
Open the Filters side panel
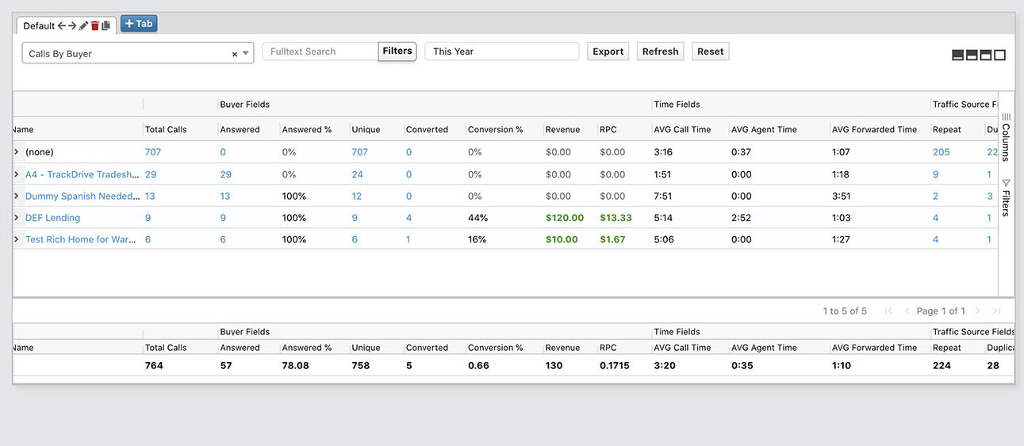(1006, 197)
